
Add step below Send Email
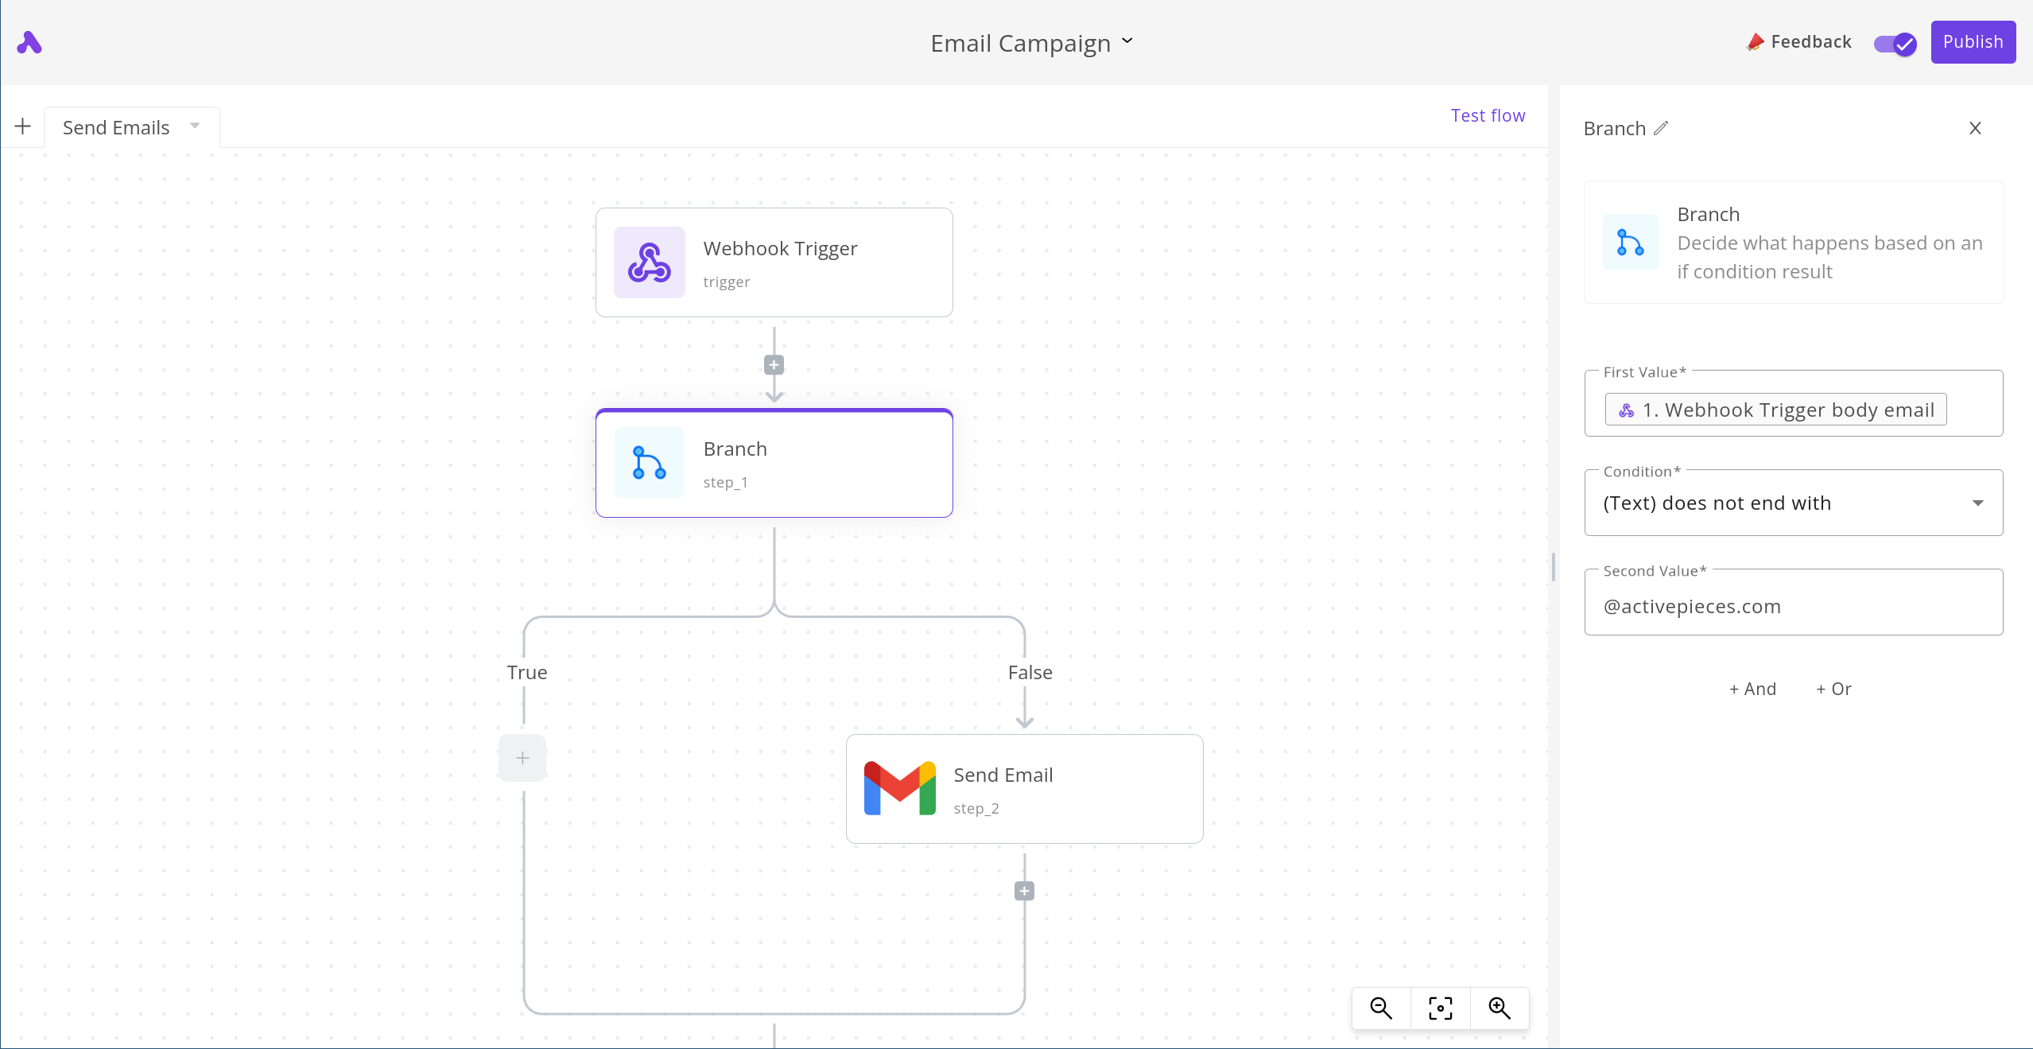(1024, 891)
